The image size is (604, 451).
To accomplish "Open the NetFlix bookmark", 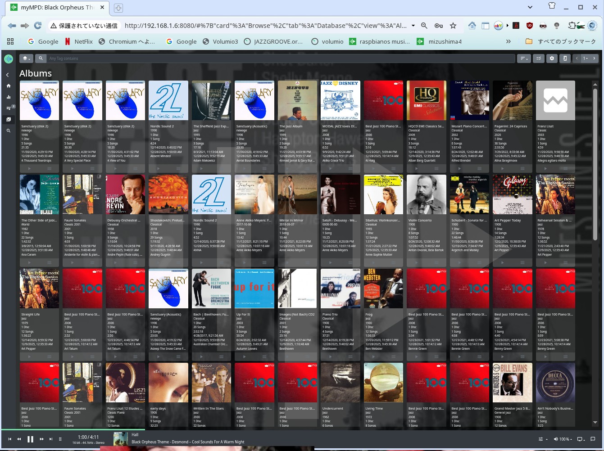I will (x=79, y=41).
